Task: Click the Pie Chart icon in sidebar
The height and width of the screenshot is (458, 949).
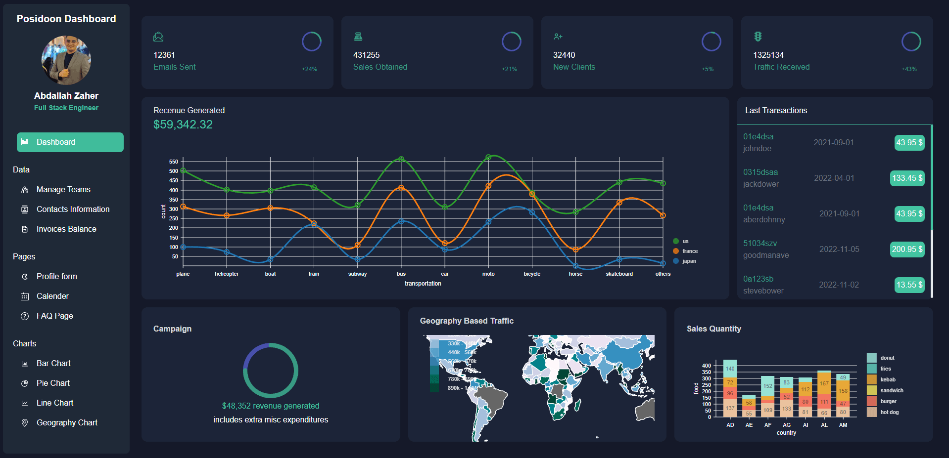Action: click(x=25, y=383)
